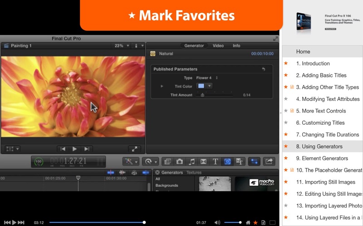Open lesson 3. Adding Other Title Types

[327, 87]
